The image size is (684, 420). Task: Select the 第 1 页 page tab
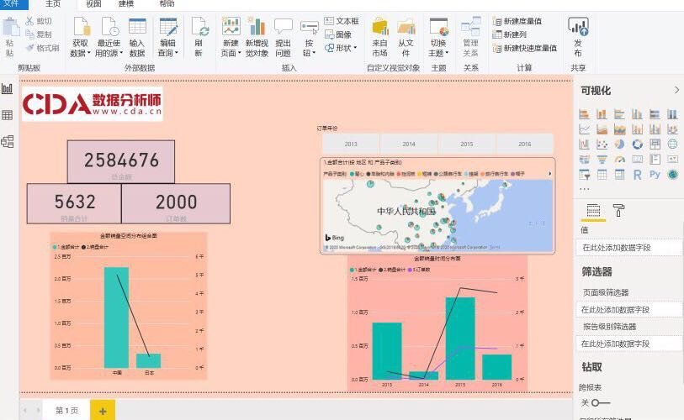coord(66,411)
